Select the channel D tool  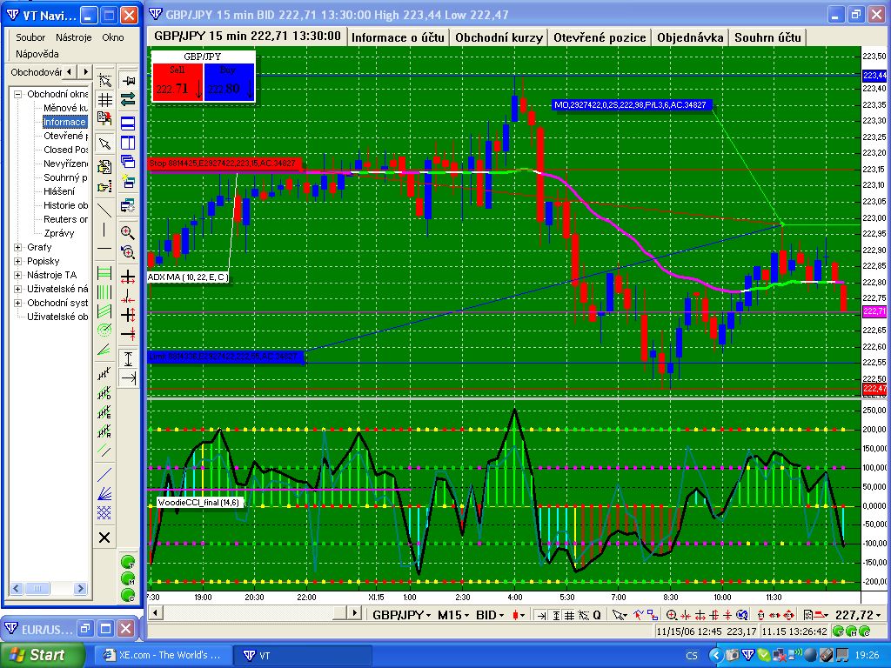[104, 393]
